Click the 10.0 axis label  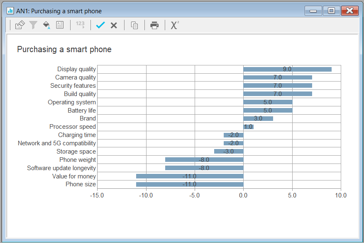(x=341, y=195)
